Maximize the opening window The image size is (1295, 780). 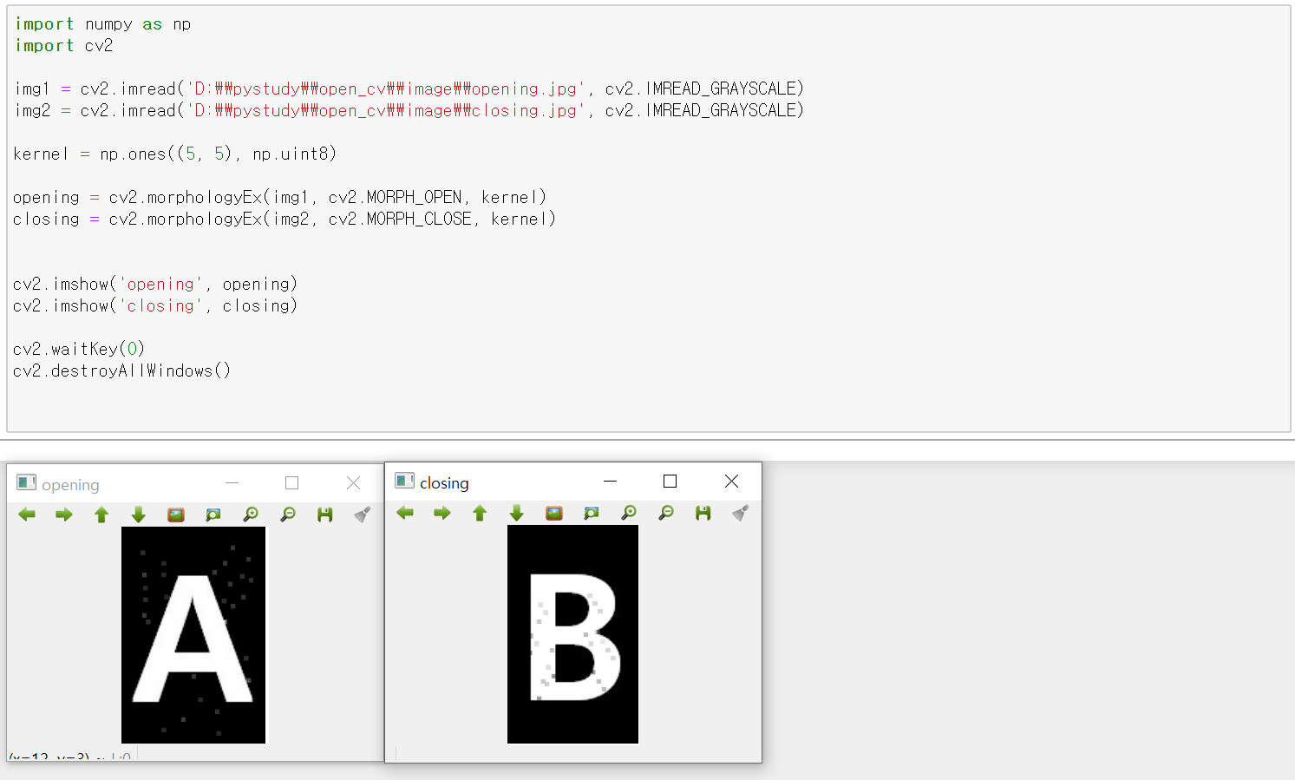point(291,482)
